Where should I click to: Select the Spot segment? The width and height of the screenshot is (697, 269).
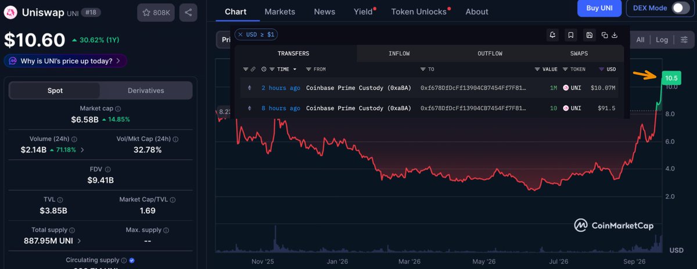point(55,90)
